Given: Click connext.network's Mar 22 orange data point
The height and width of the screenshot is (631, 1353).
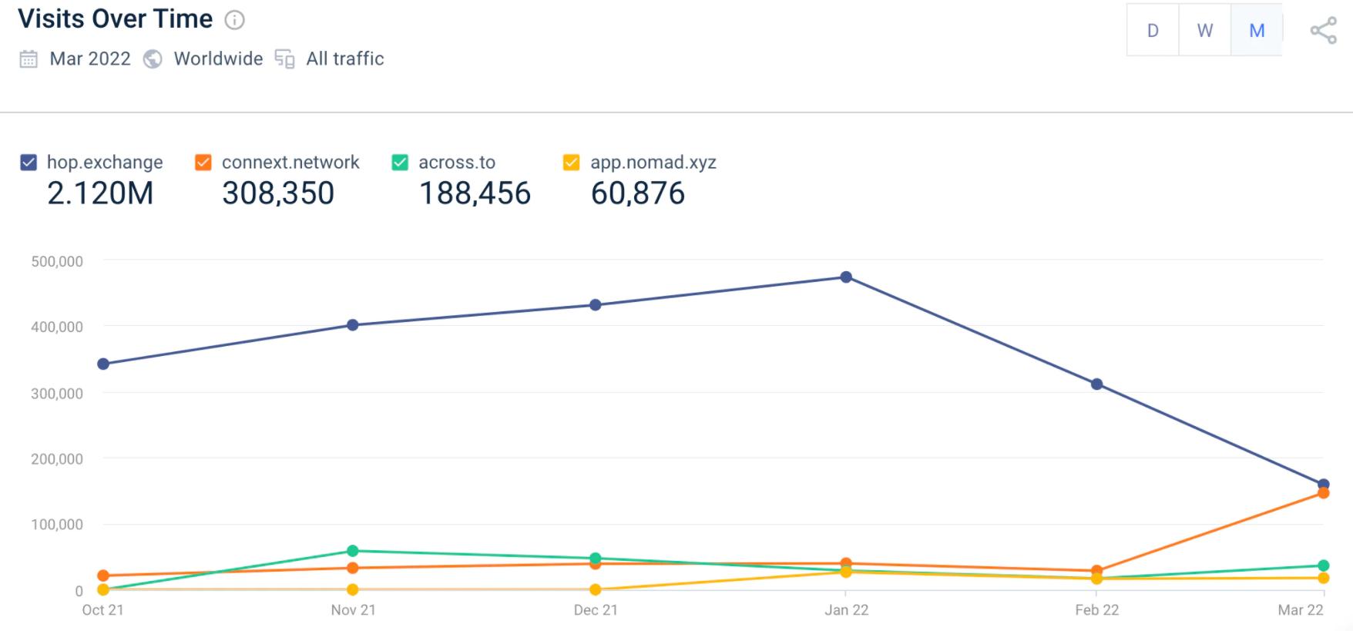Looking at the screenshot, I should click(x=1324, y=493).
